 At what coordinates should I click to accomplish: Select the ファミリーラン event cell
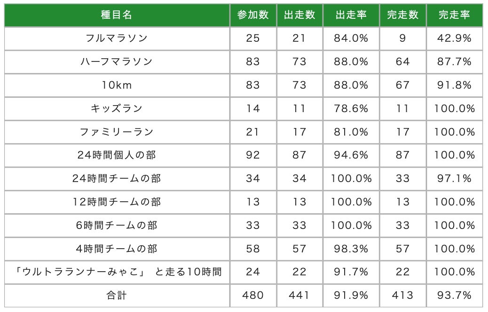(117, 132)
